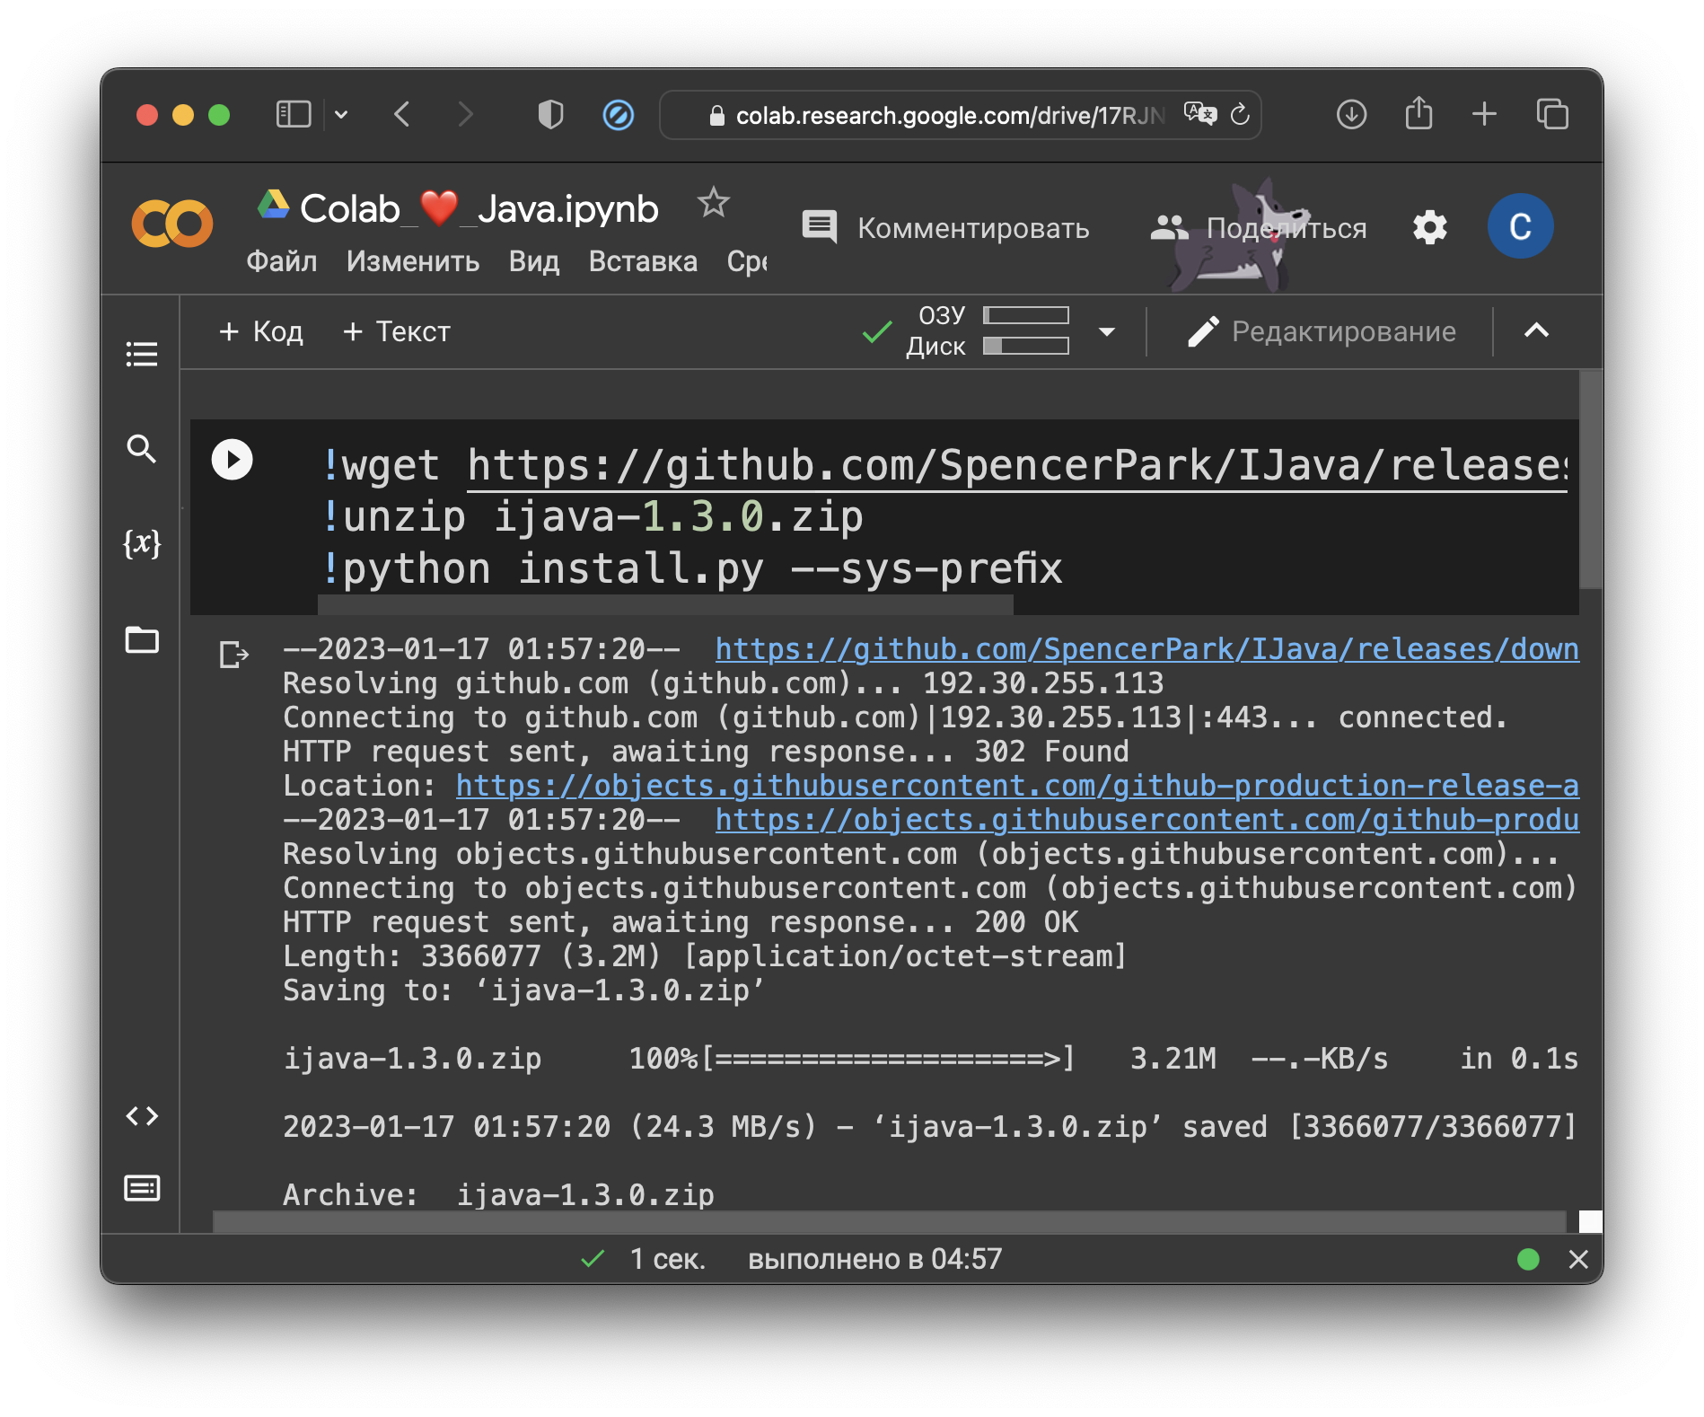Click the 'Length: 3366077 (3.2M)' output line
1704x1417 pixels.
[705, 956]
